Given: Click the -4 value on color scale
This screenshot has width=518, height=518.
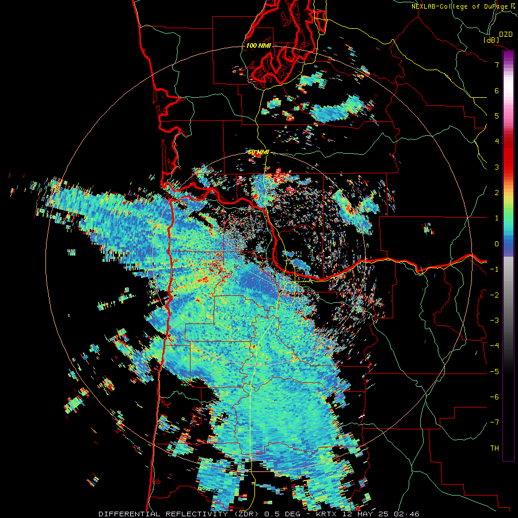Looking at the screenshot, I should tap(494, 346).
